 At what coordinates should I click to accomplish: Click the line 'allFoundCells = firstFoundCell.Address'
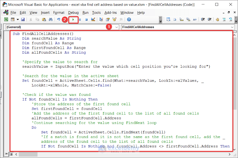coord(76,118)
